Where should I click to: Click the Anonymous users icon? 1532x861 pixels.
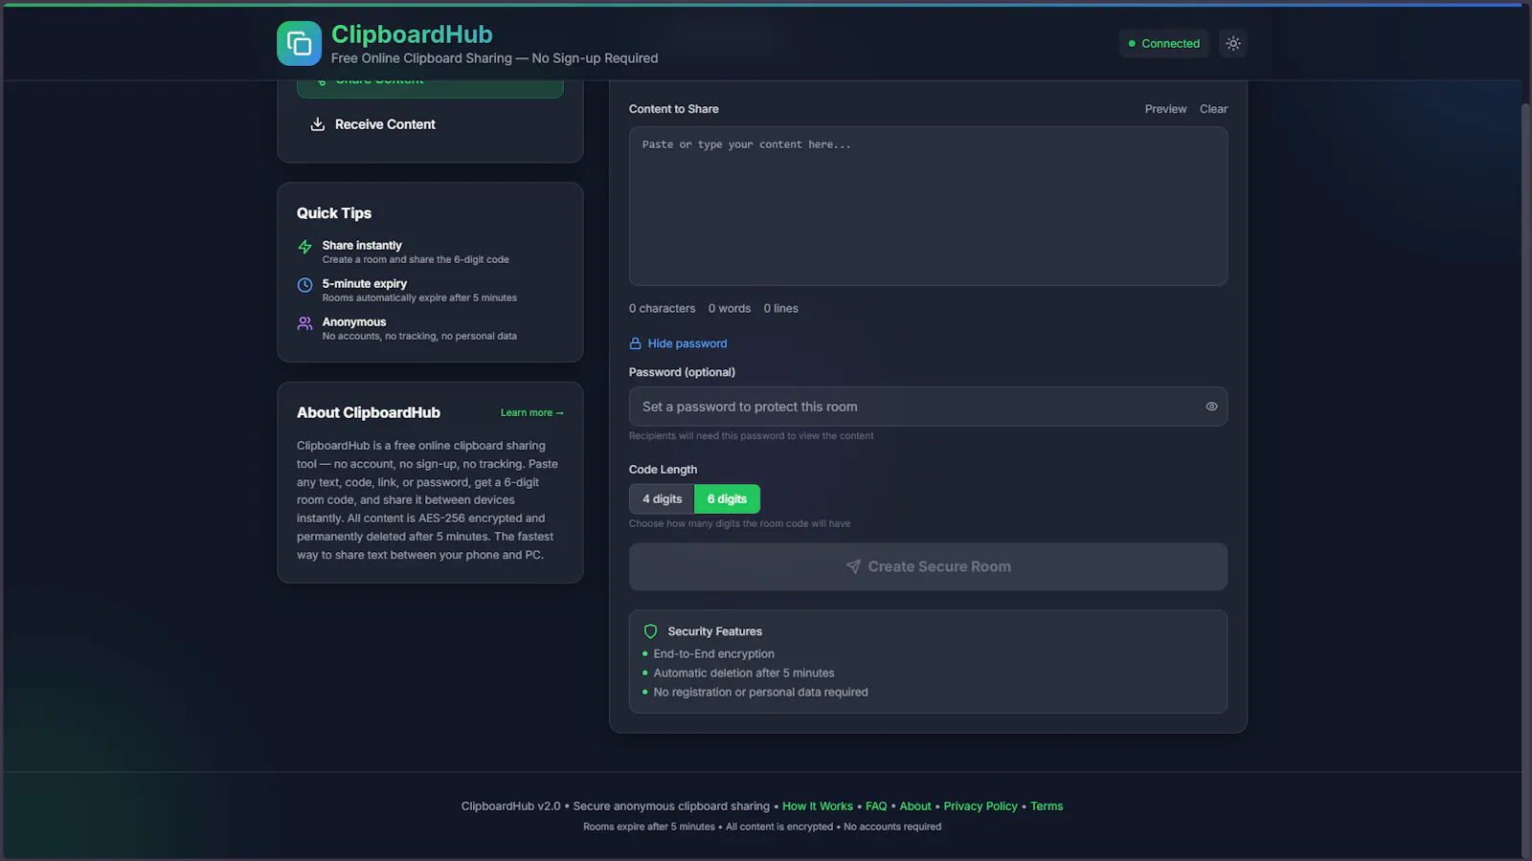pos(304,323)
